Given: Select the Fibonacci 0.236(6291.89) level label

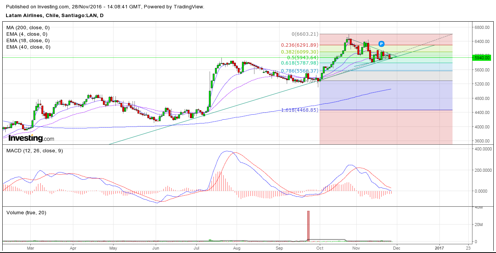Looking at the screenshot, I should coord(300,45).
